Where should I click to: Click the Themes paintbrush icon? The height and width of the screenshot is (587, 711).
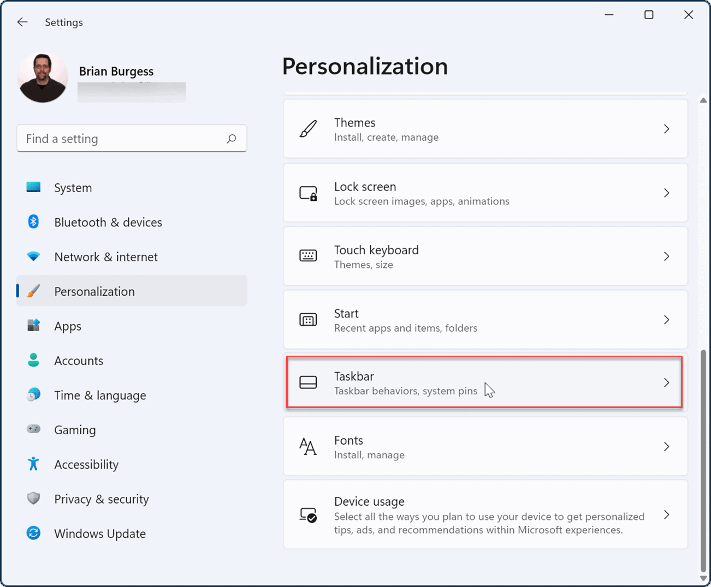click(x=309, y=129)
